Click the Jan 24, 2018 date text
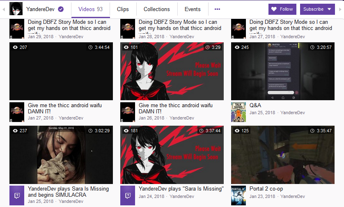 click(x=151, y=196)
